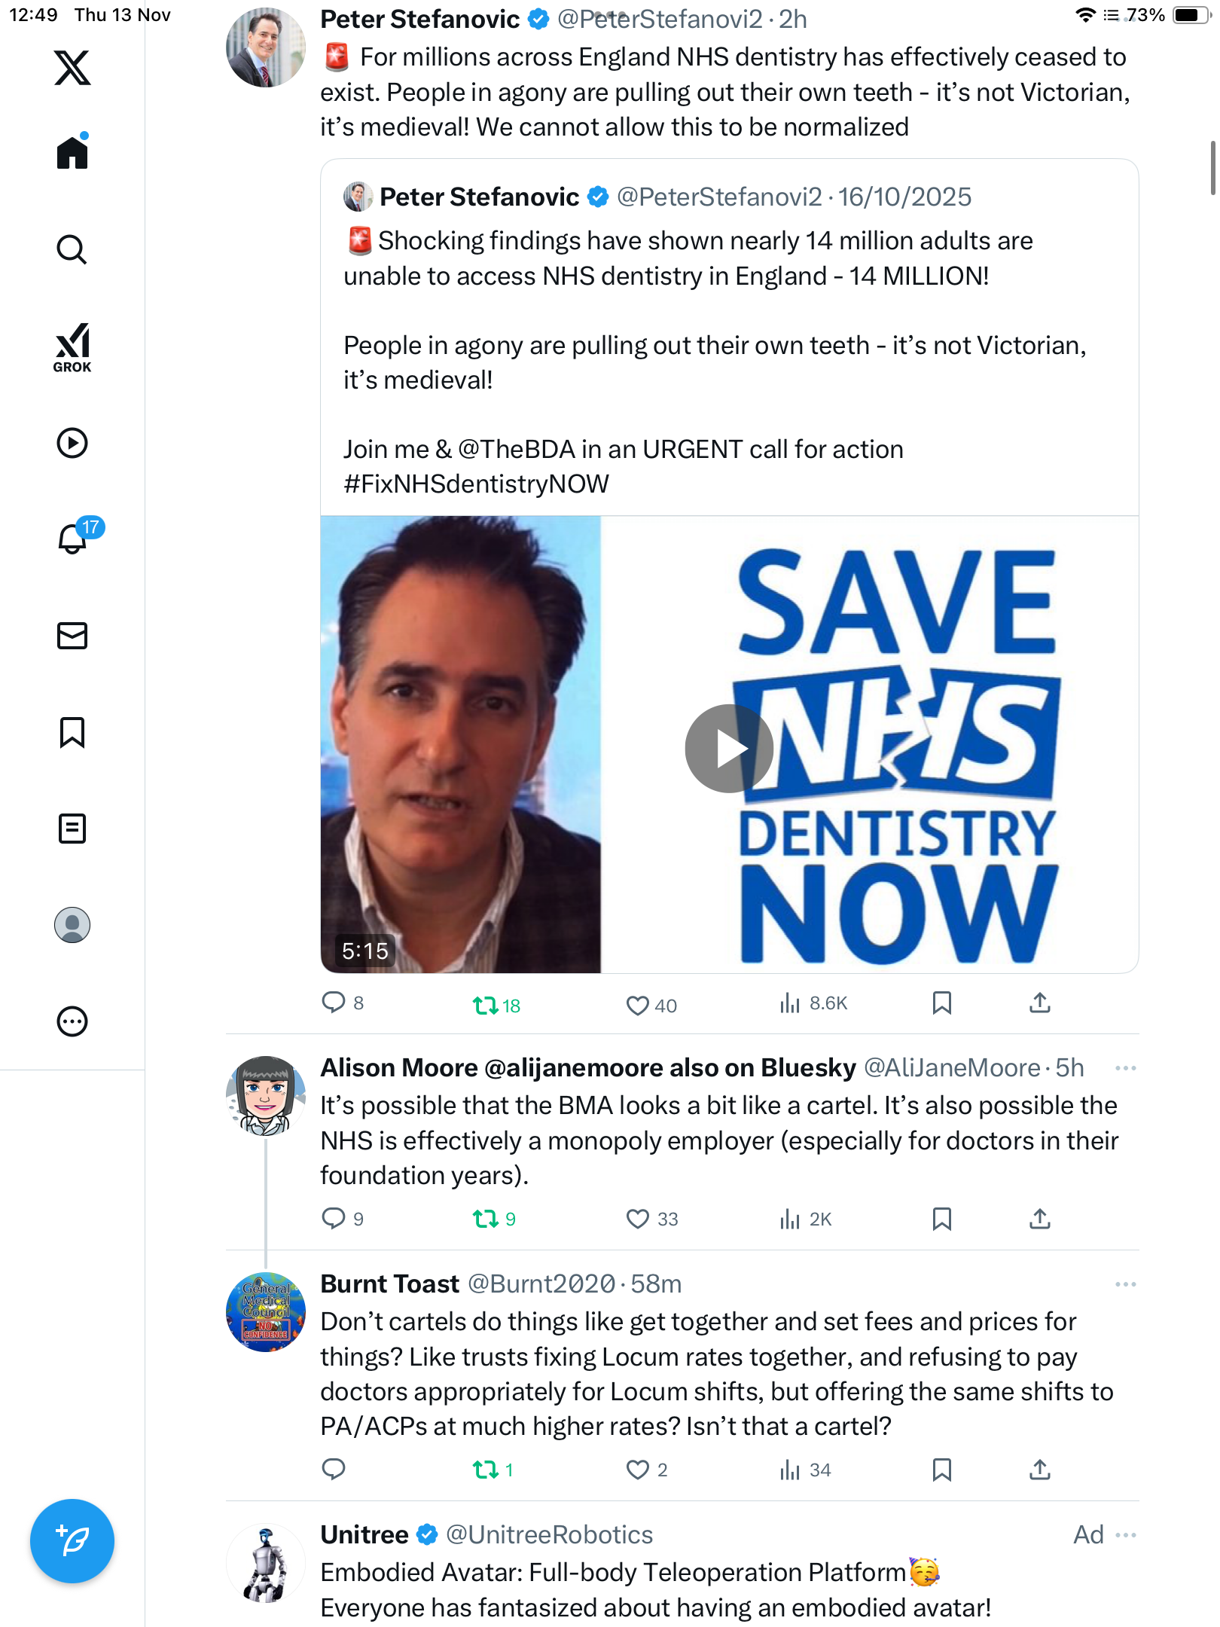The height and width of the screenshot is (1627, 1220).
Task: Undo repost on Burnt Toast's reply
Action: [x=486, y=1470]
